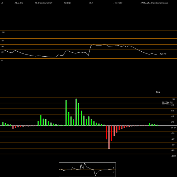Click the MR axis label '60'

click(172, 111)
